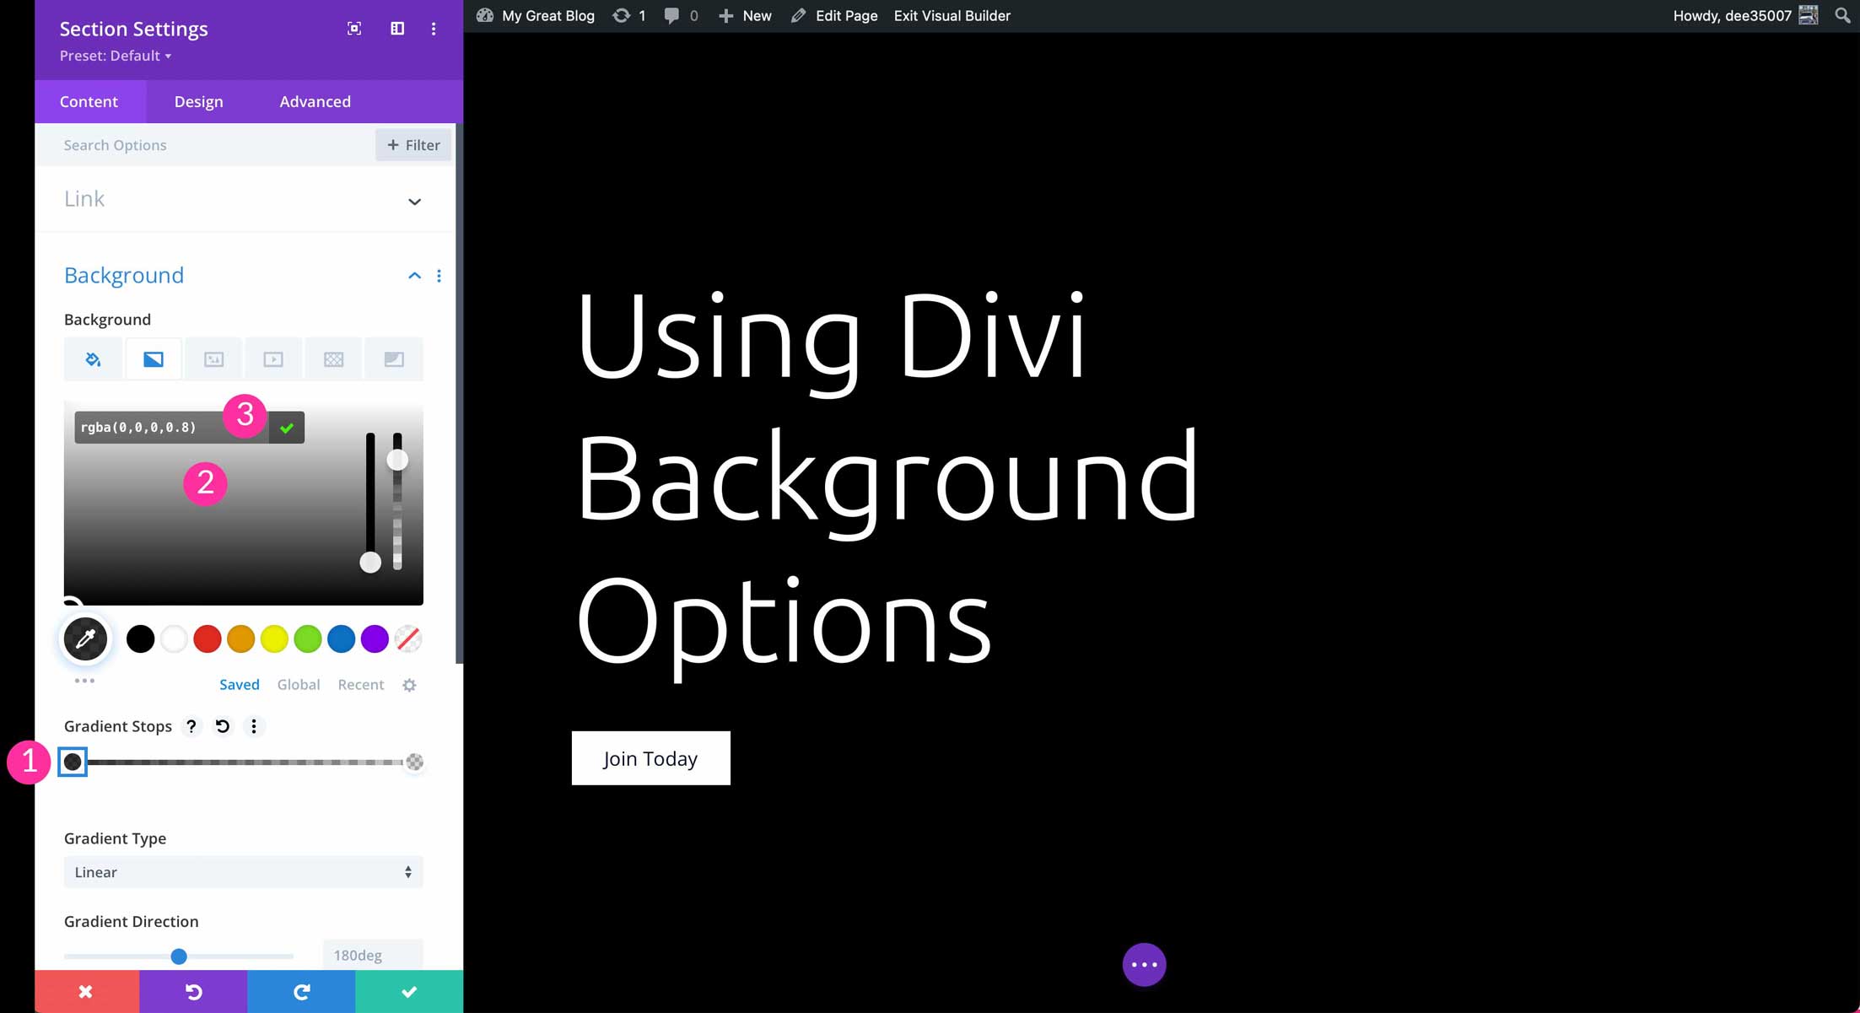Click the Gradient Stops help question mark
The image size is (1860, 1013).
(191, 726)
